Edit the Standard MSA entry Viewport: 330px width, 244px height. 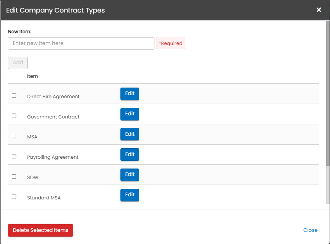[130, 195]
